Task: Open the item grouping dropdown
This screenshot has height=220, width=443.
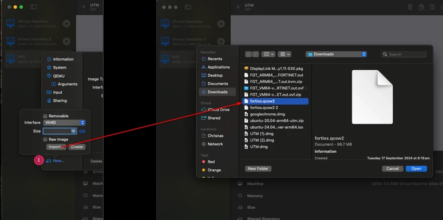Action: click(284, 54)
